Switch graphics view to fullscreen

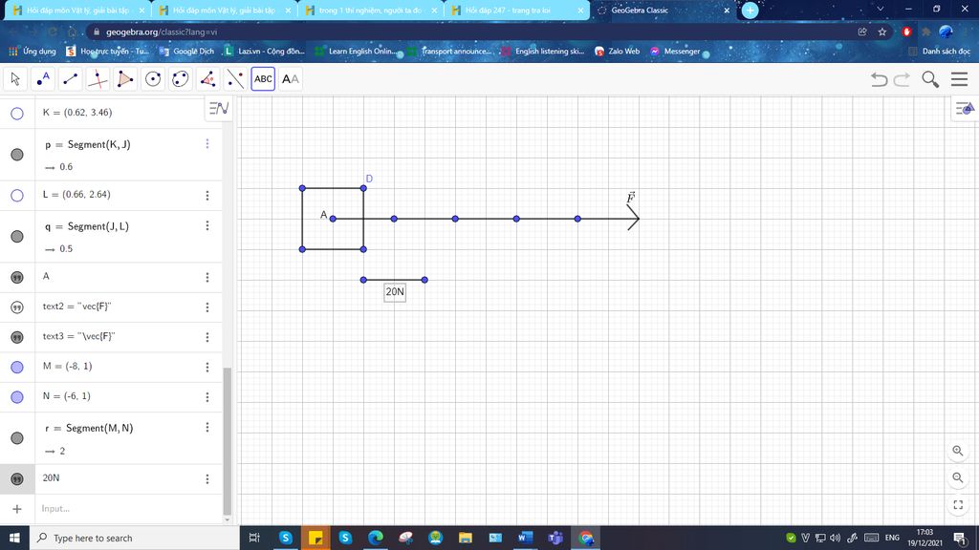coord(958,504)
